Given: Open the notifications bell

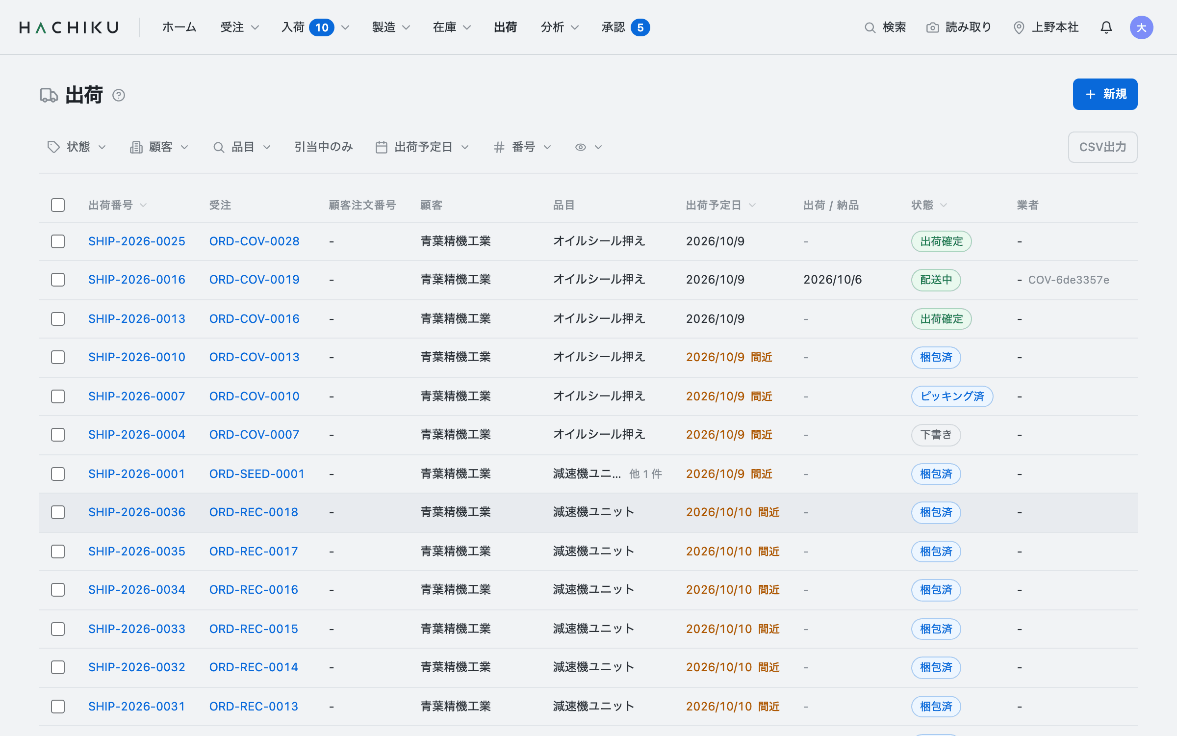Looking at the screenshot, I should click(x=1106, y=27).
